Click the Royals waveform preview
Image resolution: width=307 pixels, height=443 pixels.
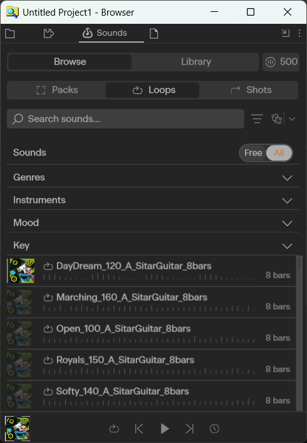pyautogui.click(x=149, y=371)
